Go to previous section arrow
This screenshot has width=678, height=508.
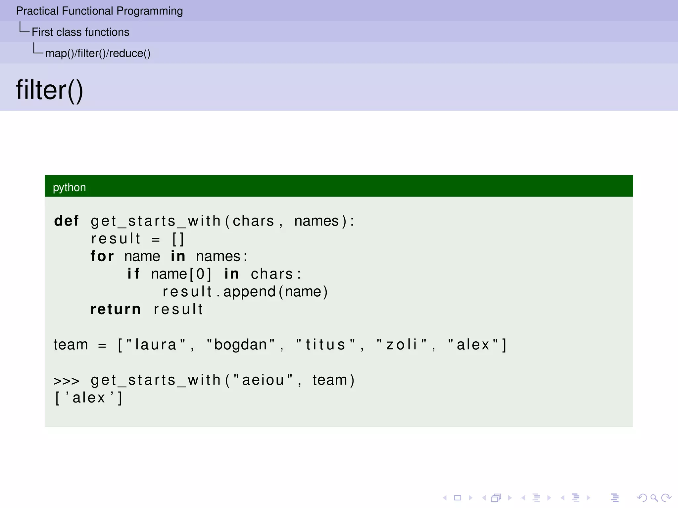[x=562, y=498]
